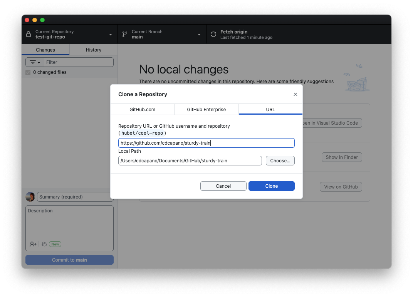Expand the Current Branch dropdown
Viewport: 413px width, 297px height.
(x=162, y=34)
